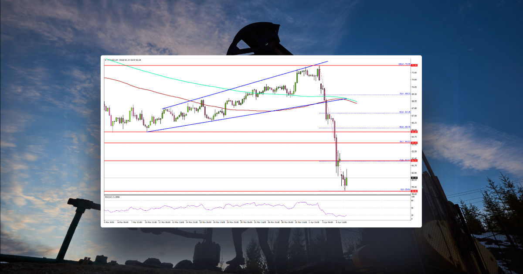Click the 4 Mar 2025 axis date label
This screenshot has height=274, width=523.
[x=108, y=222]
